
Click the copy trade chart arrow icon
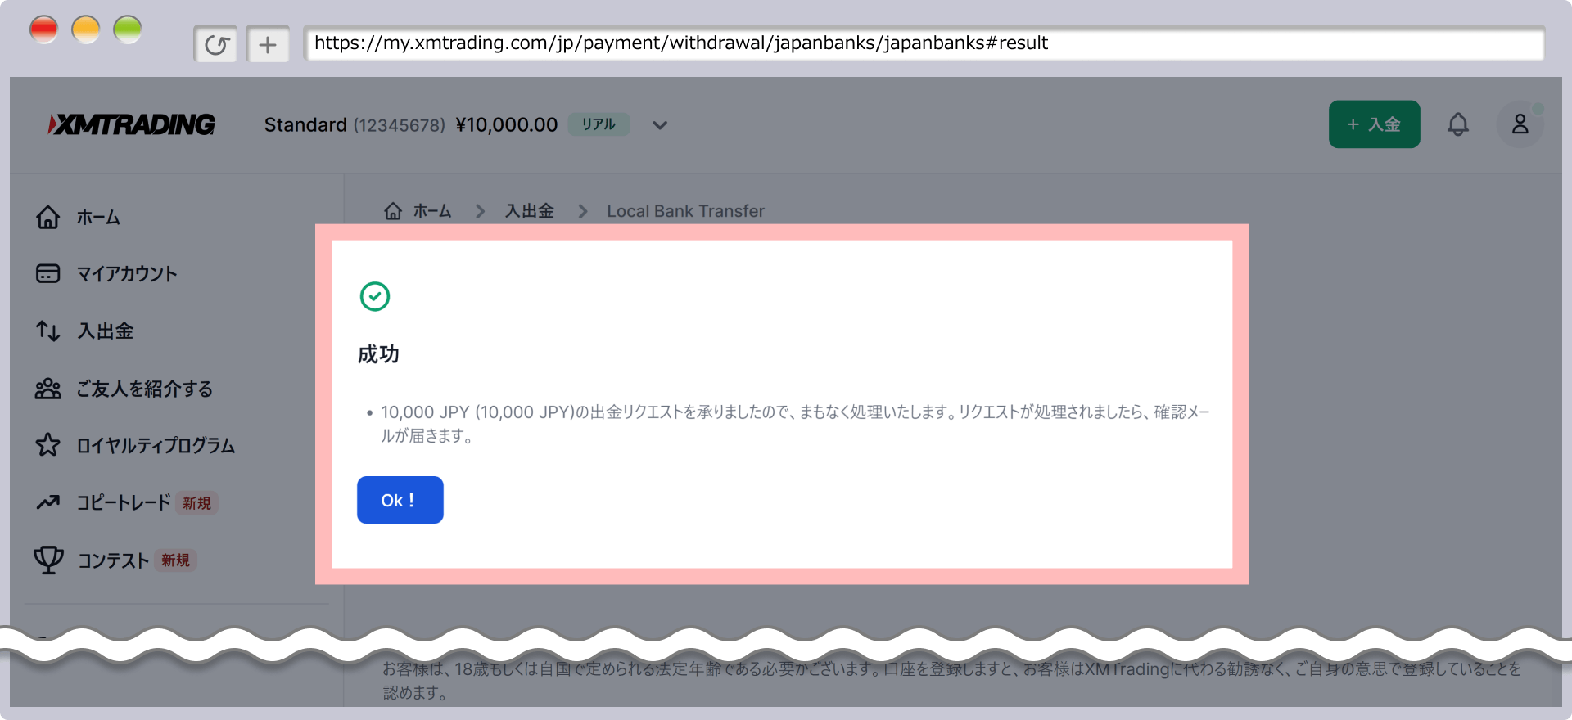point(47,502)
